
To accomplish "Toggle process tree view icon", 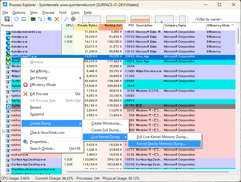I will 40,19.
